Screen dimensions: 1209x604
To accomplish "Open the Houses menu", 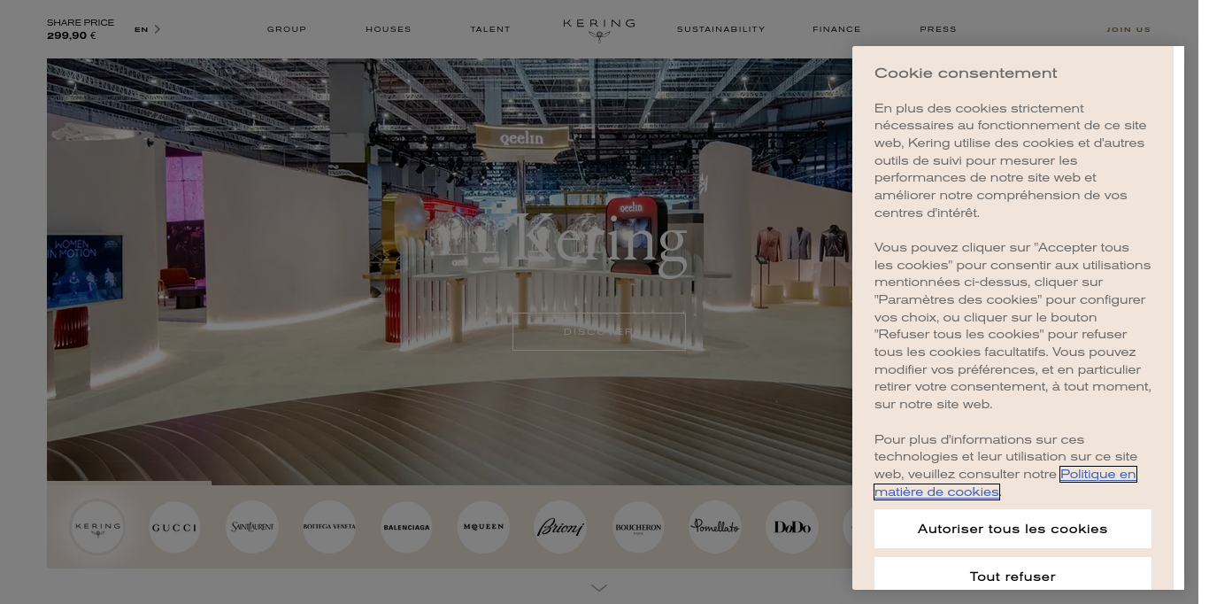I will tap(389, 29).
